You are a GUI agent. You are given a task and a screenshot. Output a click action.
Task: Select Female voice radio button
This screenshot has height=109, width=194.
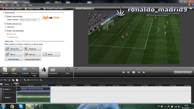(x=8, y=37)
